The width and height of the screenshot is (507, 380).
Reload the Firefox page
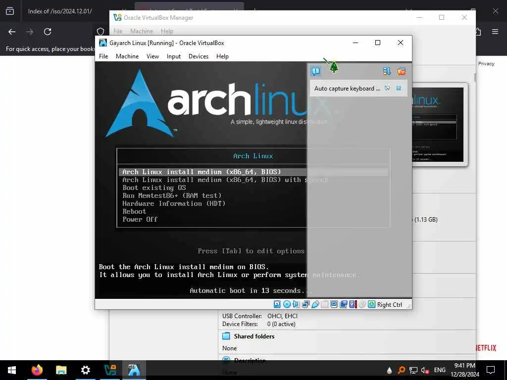coord(48,32)
